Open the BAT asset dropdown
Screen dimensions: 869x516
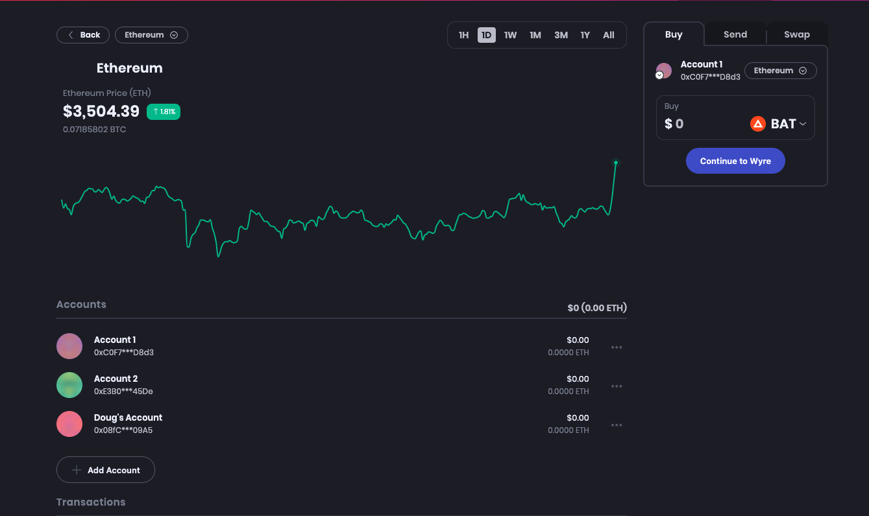pos(779,124)
